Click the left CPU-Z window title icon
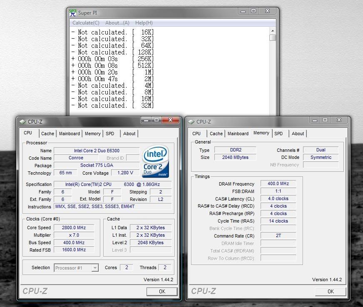Viewport: 363px width, 307px height. point(22,122)
